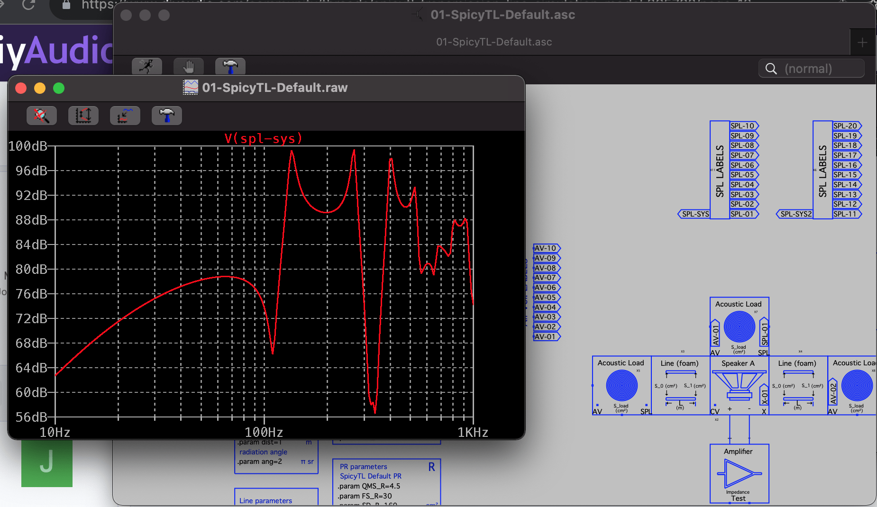The height and width of the screenshot is (507, 877).
Task: Click the Acoustic Load block with AV-02 port
Action: (852, 386)
